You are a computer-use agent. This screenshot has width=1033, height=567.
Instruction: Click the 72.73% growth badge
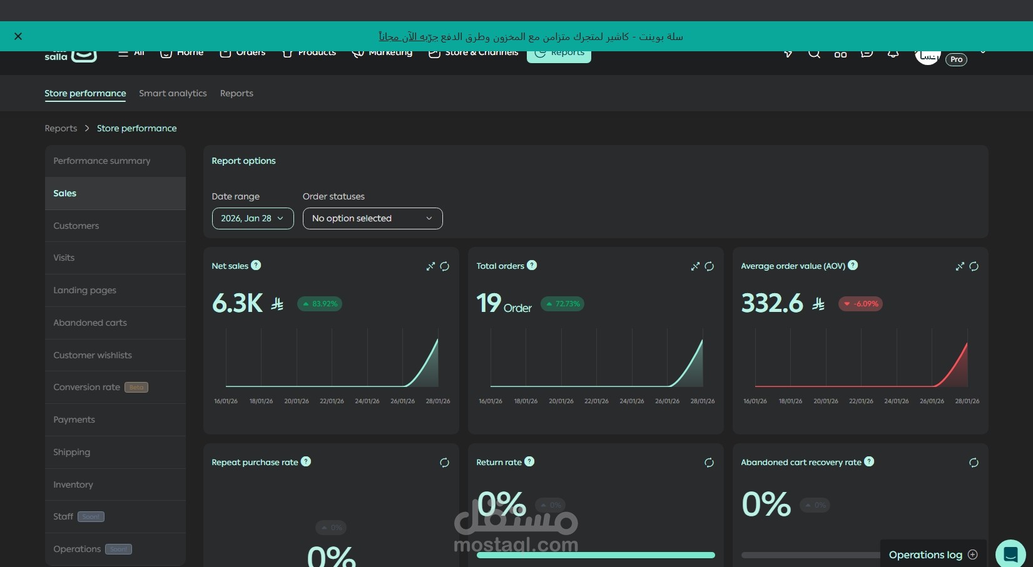(562, 304)
